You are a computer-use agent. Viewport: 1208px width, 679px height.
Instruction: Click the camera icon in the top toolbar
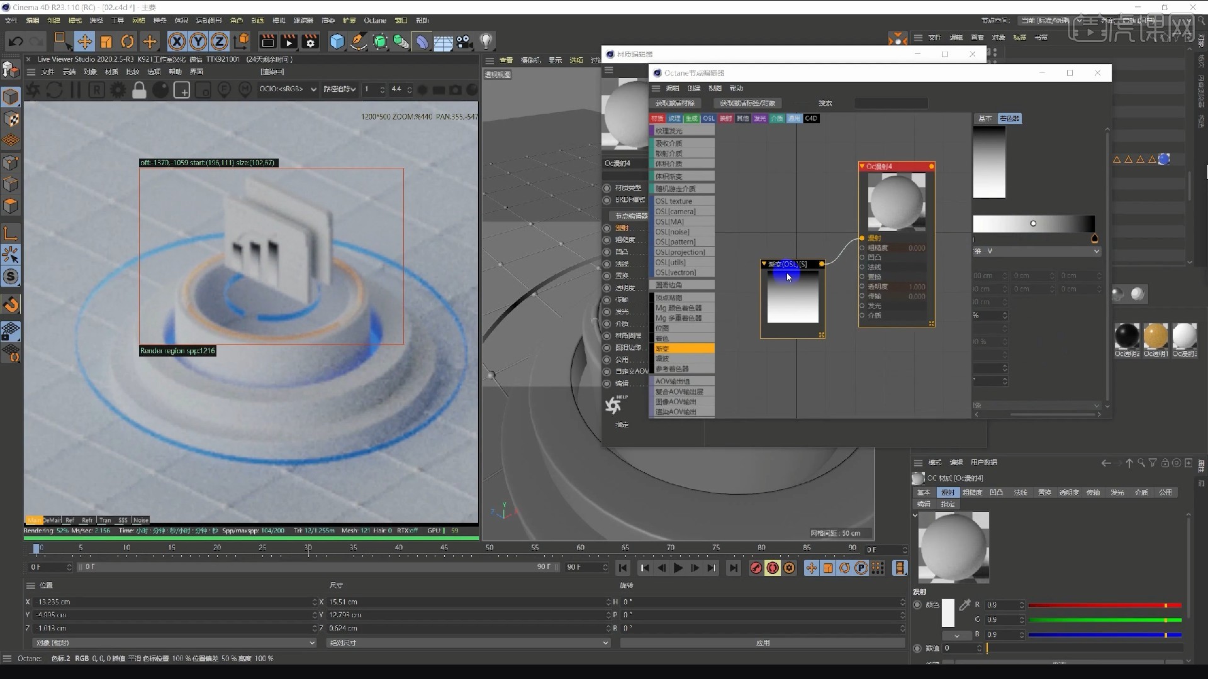pos(464,41)
